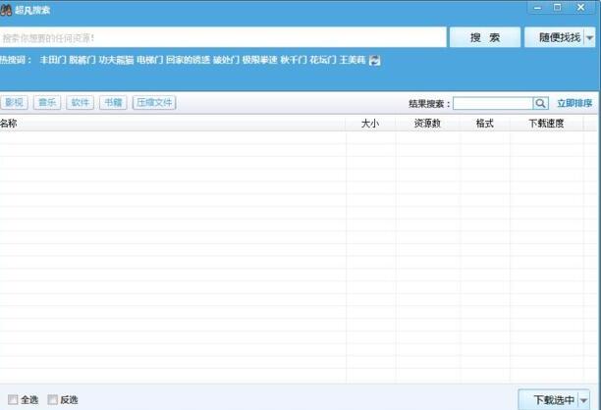Select hot keyword 花坛门
The image size is (601, 410).
point(323,60)
